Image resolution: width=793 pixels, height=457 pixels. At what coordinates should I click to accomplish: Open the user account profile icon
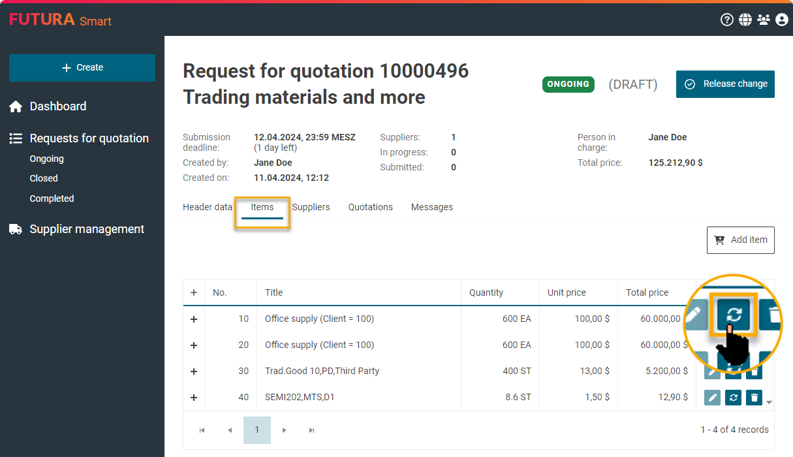[x=782, y=20]
